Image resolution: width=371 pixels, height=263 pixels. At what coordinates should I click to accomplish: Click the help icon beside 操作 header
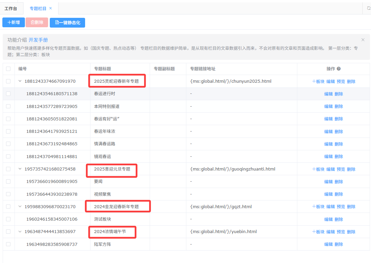339,69
